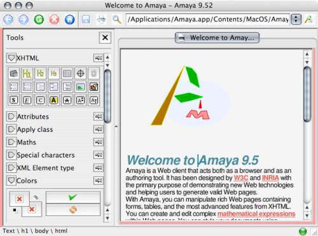Insert a table with the grid icon
This screenshot has width=318, height=236.
(67, 74)
